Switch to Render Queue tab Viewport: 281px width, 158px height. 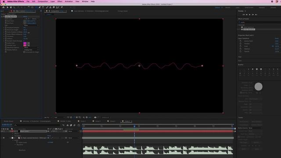pyautogui.click(x=9, y=121)
